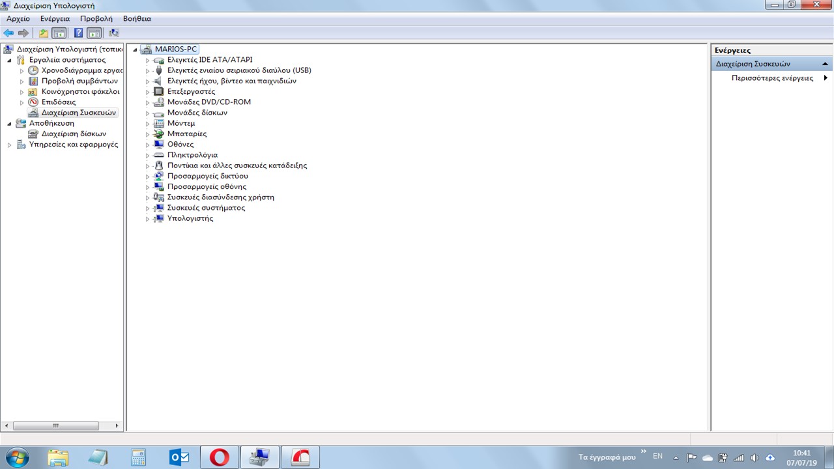Click the Μονάδες DVD/CD-ROM drive icon

(x=158, y=102)
